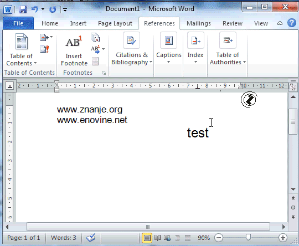The height and width of the screenshot is (246, 299).
Task: Switch to the Mailings tab
Action: (x=199, y=23)
